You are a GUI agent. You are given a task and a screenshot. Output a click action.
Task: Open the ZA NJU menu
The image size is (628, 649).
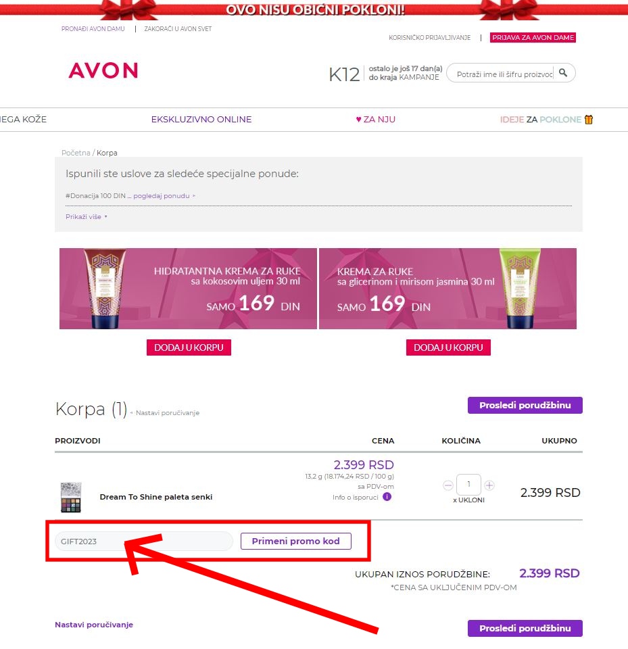(x=375, y=119)
